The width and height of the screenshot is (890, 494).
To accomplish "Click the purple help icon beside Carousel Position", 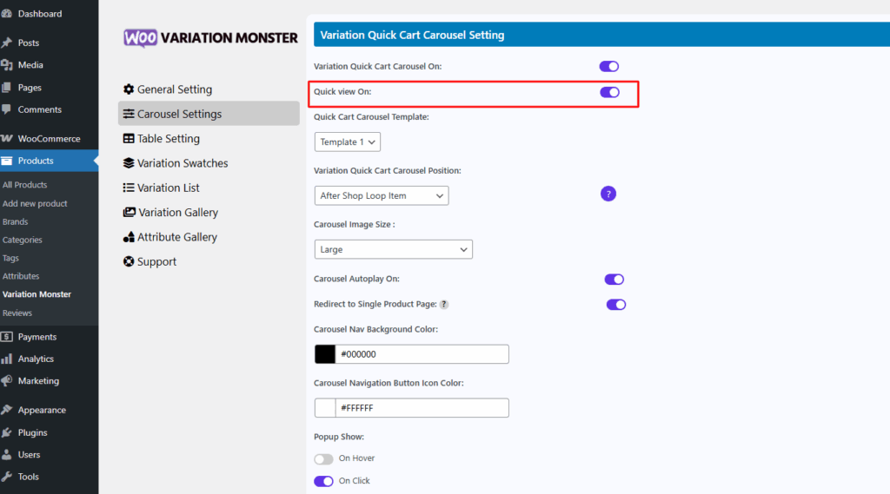I will (x=608, y=194).
